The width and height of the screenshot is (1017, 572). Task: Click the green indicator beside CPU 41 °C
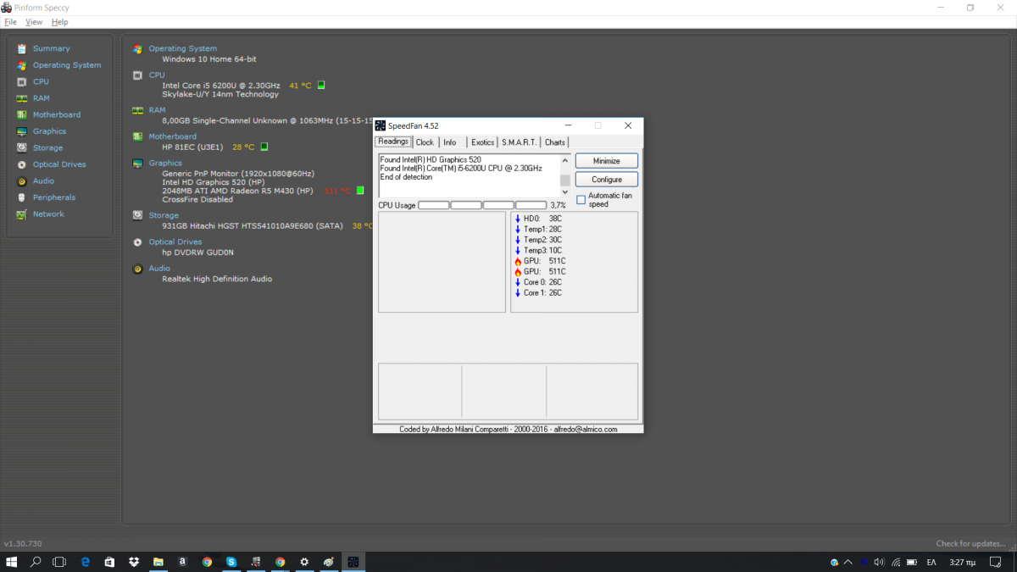pyautogui.click(x=321, y=85)
